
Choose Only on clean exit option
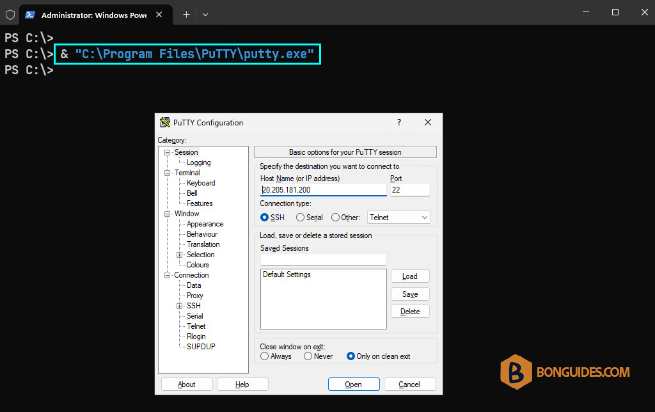351,356
